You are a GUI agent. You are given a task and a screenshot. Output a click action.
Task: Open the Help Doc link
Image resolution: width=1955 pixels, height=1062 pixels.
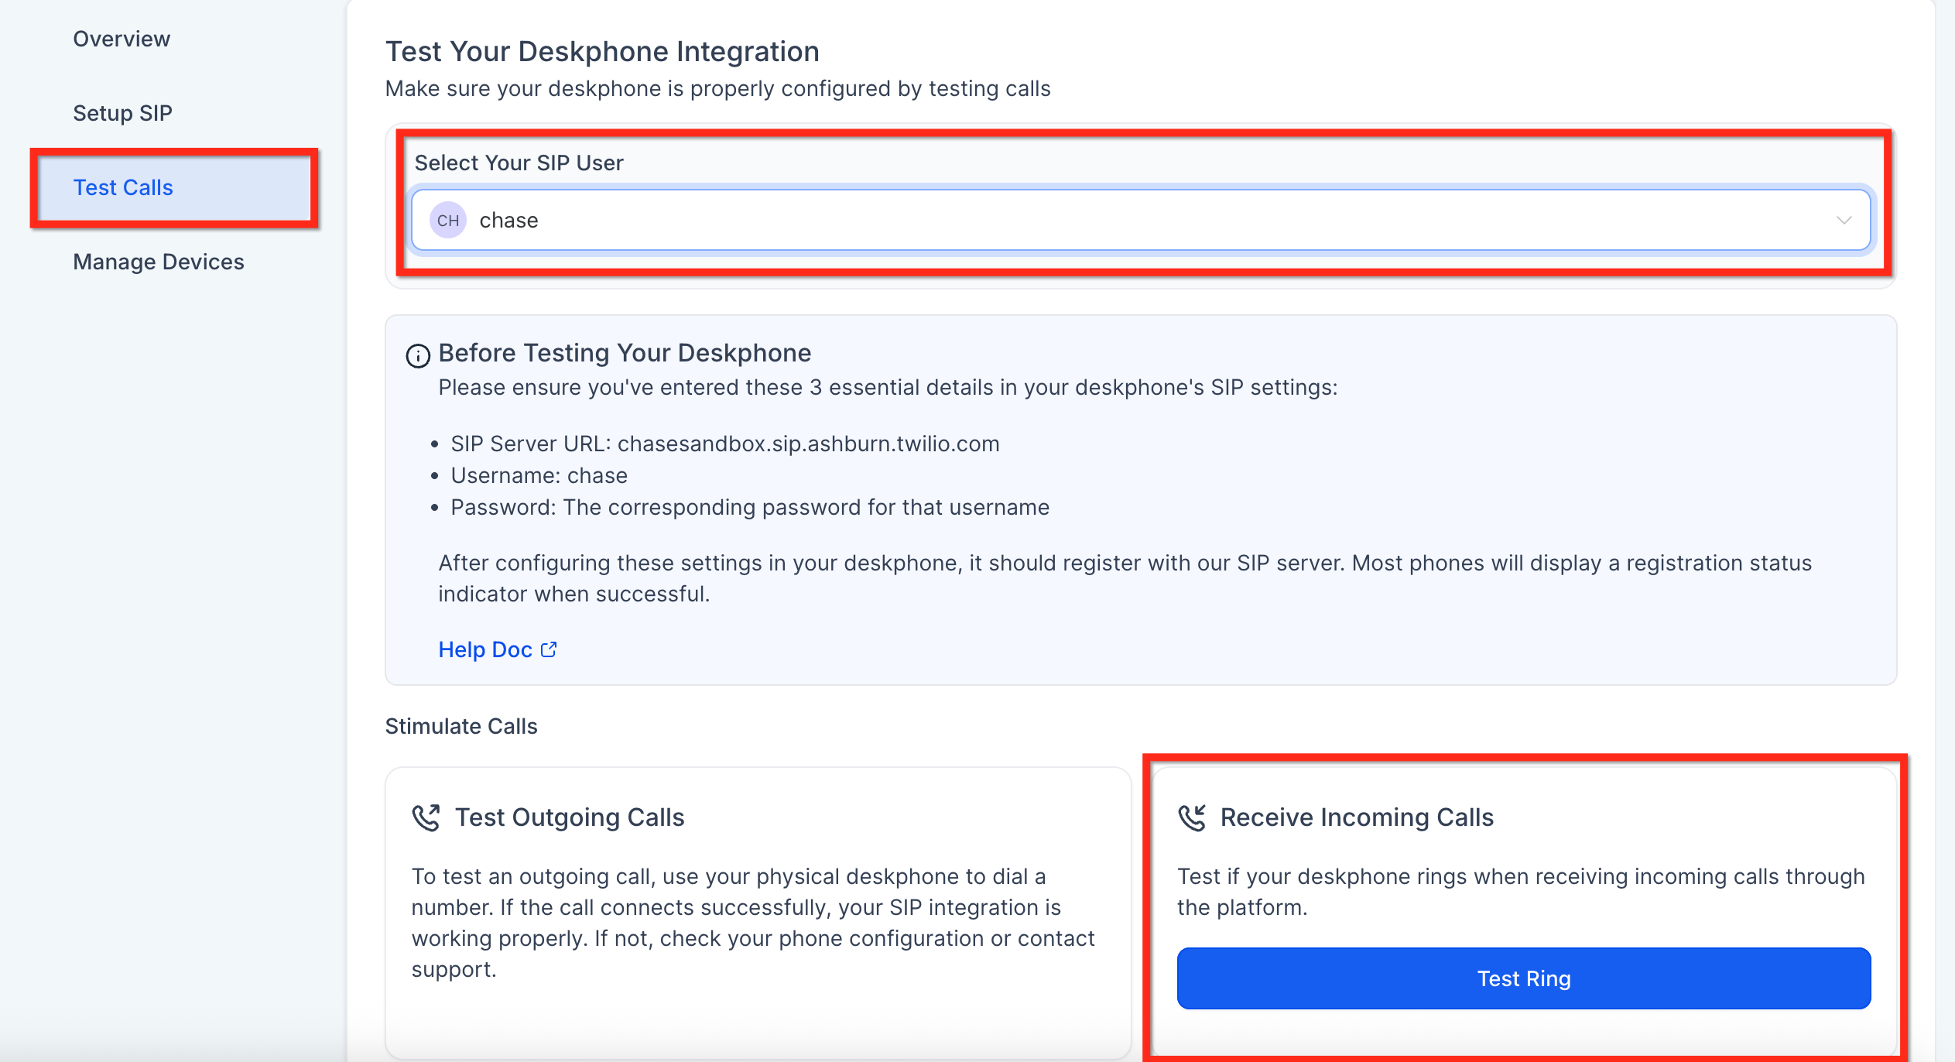click(x=485, y=649)
